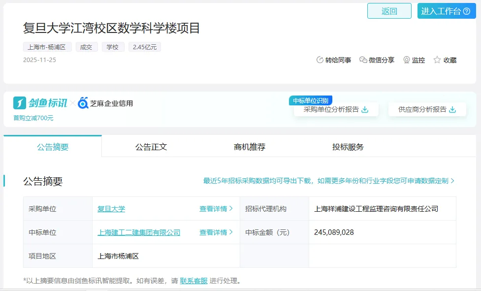Click the 微信分享 WeChat share icon
This screenshot has width=481, height=291.
point(363,60)
